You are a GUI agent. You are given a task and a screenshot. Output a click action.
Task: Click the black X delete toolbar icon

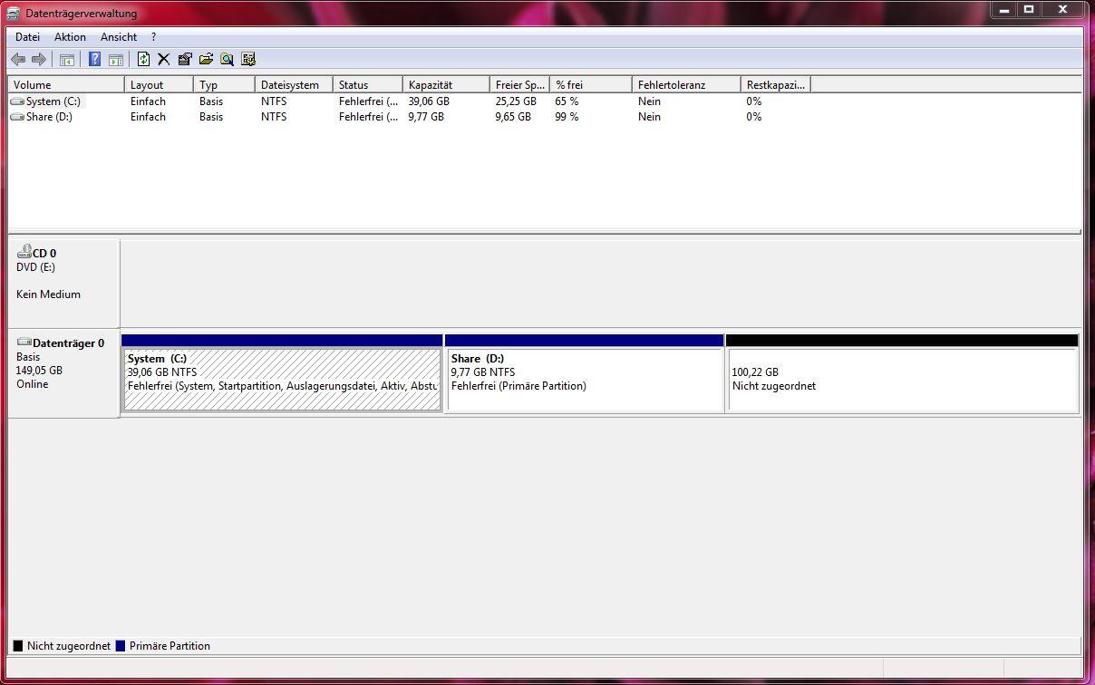tap(164, 60)
